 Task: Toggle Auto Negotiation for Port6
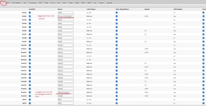pyautogui.click(x=117, y=31)
